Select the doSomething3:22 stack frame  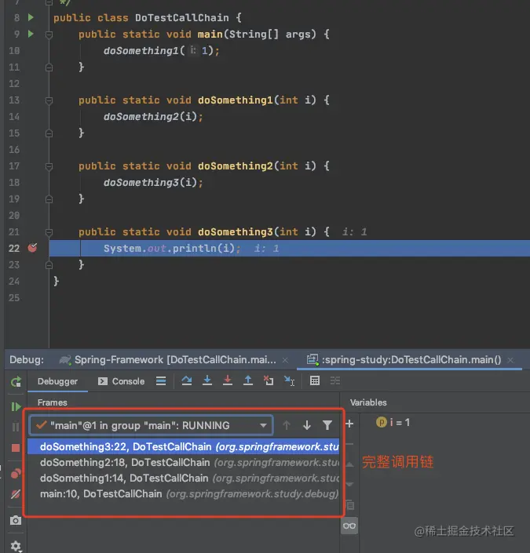tap(183, 446)
